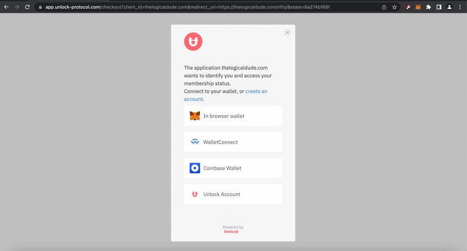Reload the page
This screenshot has height=251, width=467.
pyautogui.click(x=27, y=7)
